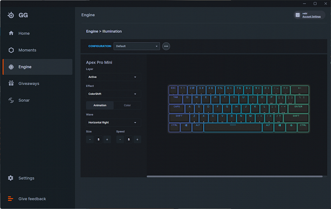Screen dimensions: 331x209
Task: Select the right CTRL key on preview
Action: (303, 127)
